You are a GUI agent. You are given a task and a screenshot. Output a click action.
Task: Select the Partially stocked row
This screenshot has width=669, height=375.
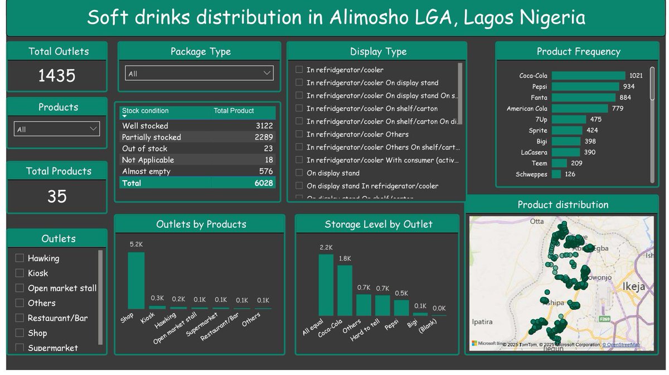(198, 137)
